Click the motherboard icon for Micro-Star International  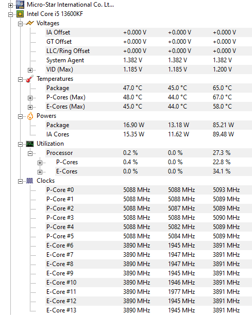coord(20,5)
